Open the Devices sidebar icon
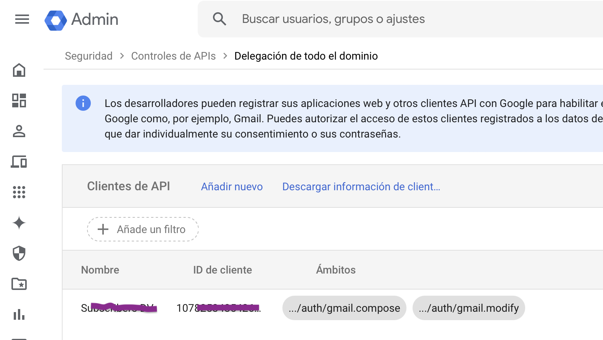603x340 pixels. point(19,162)
